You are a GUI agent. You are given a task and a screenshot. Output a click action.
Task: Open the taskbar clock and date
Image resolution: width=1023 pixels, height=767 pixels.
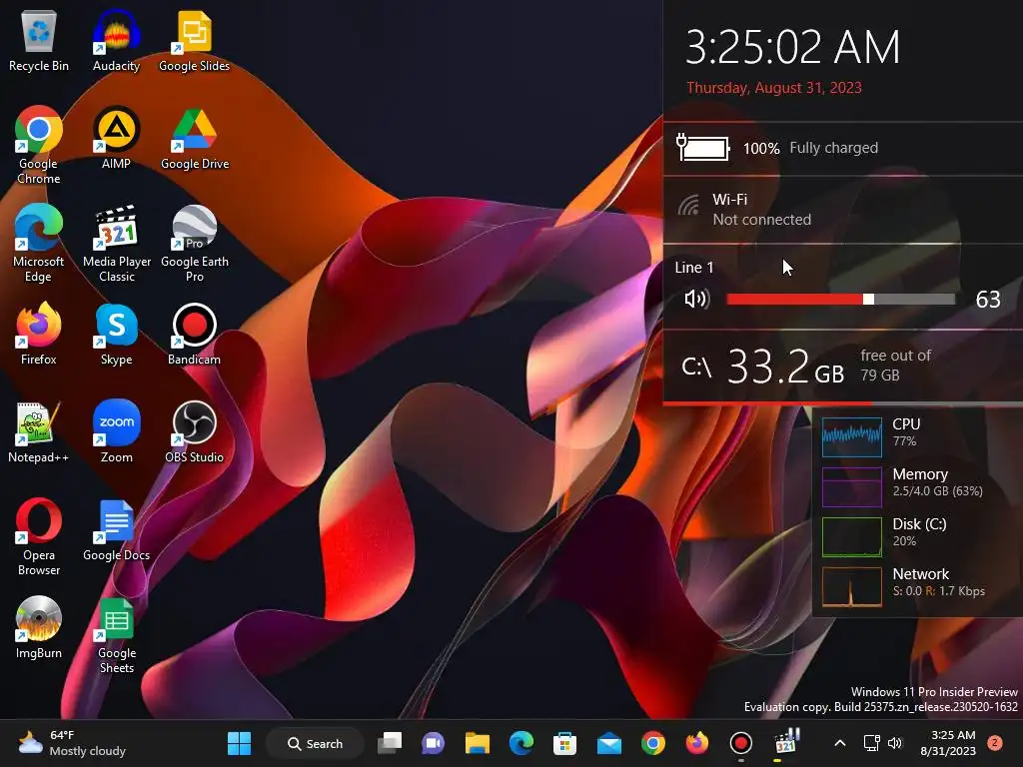point(948,743)
